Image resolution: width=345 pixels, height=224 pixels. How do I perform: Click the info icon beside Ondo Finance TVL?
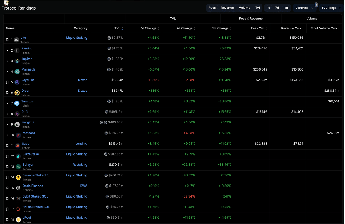pos(107,186)
